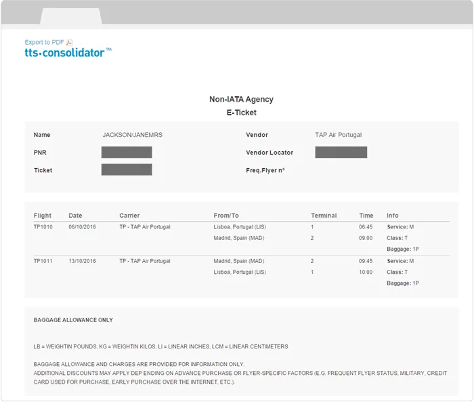Click Madrid, Spain (MAD) arrival in TP1010 row

click(x=239, y=238)
